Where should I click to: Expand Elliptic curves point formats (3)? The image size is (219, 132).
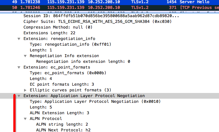point(25,90)
